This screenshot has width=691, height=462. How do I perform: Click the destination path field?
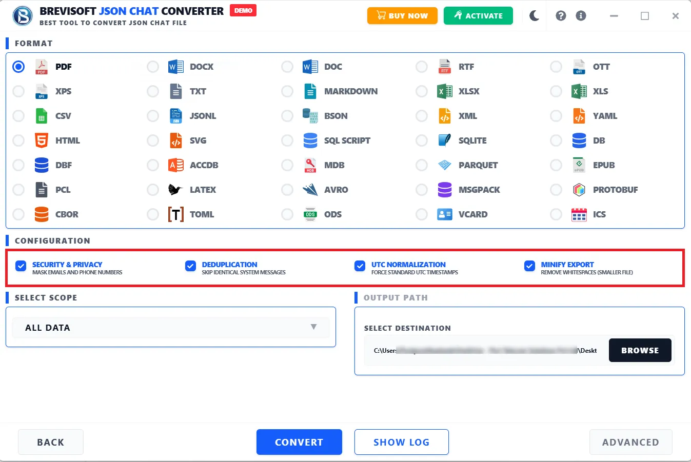coord(486,351)
